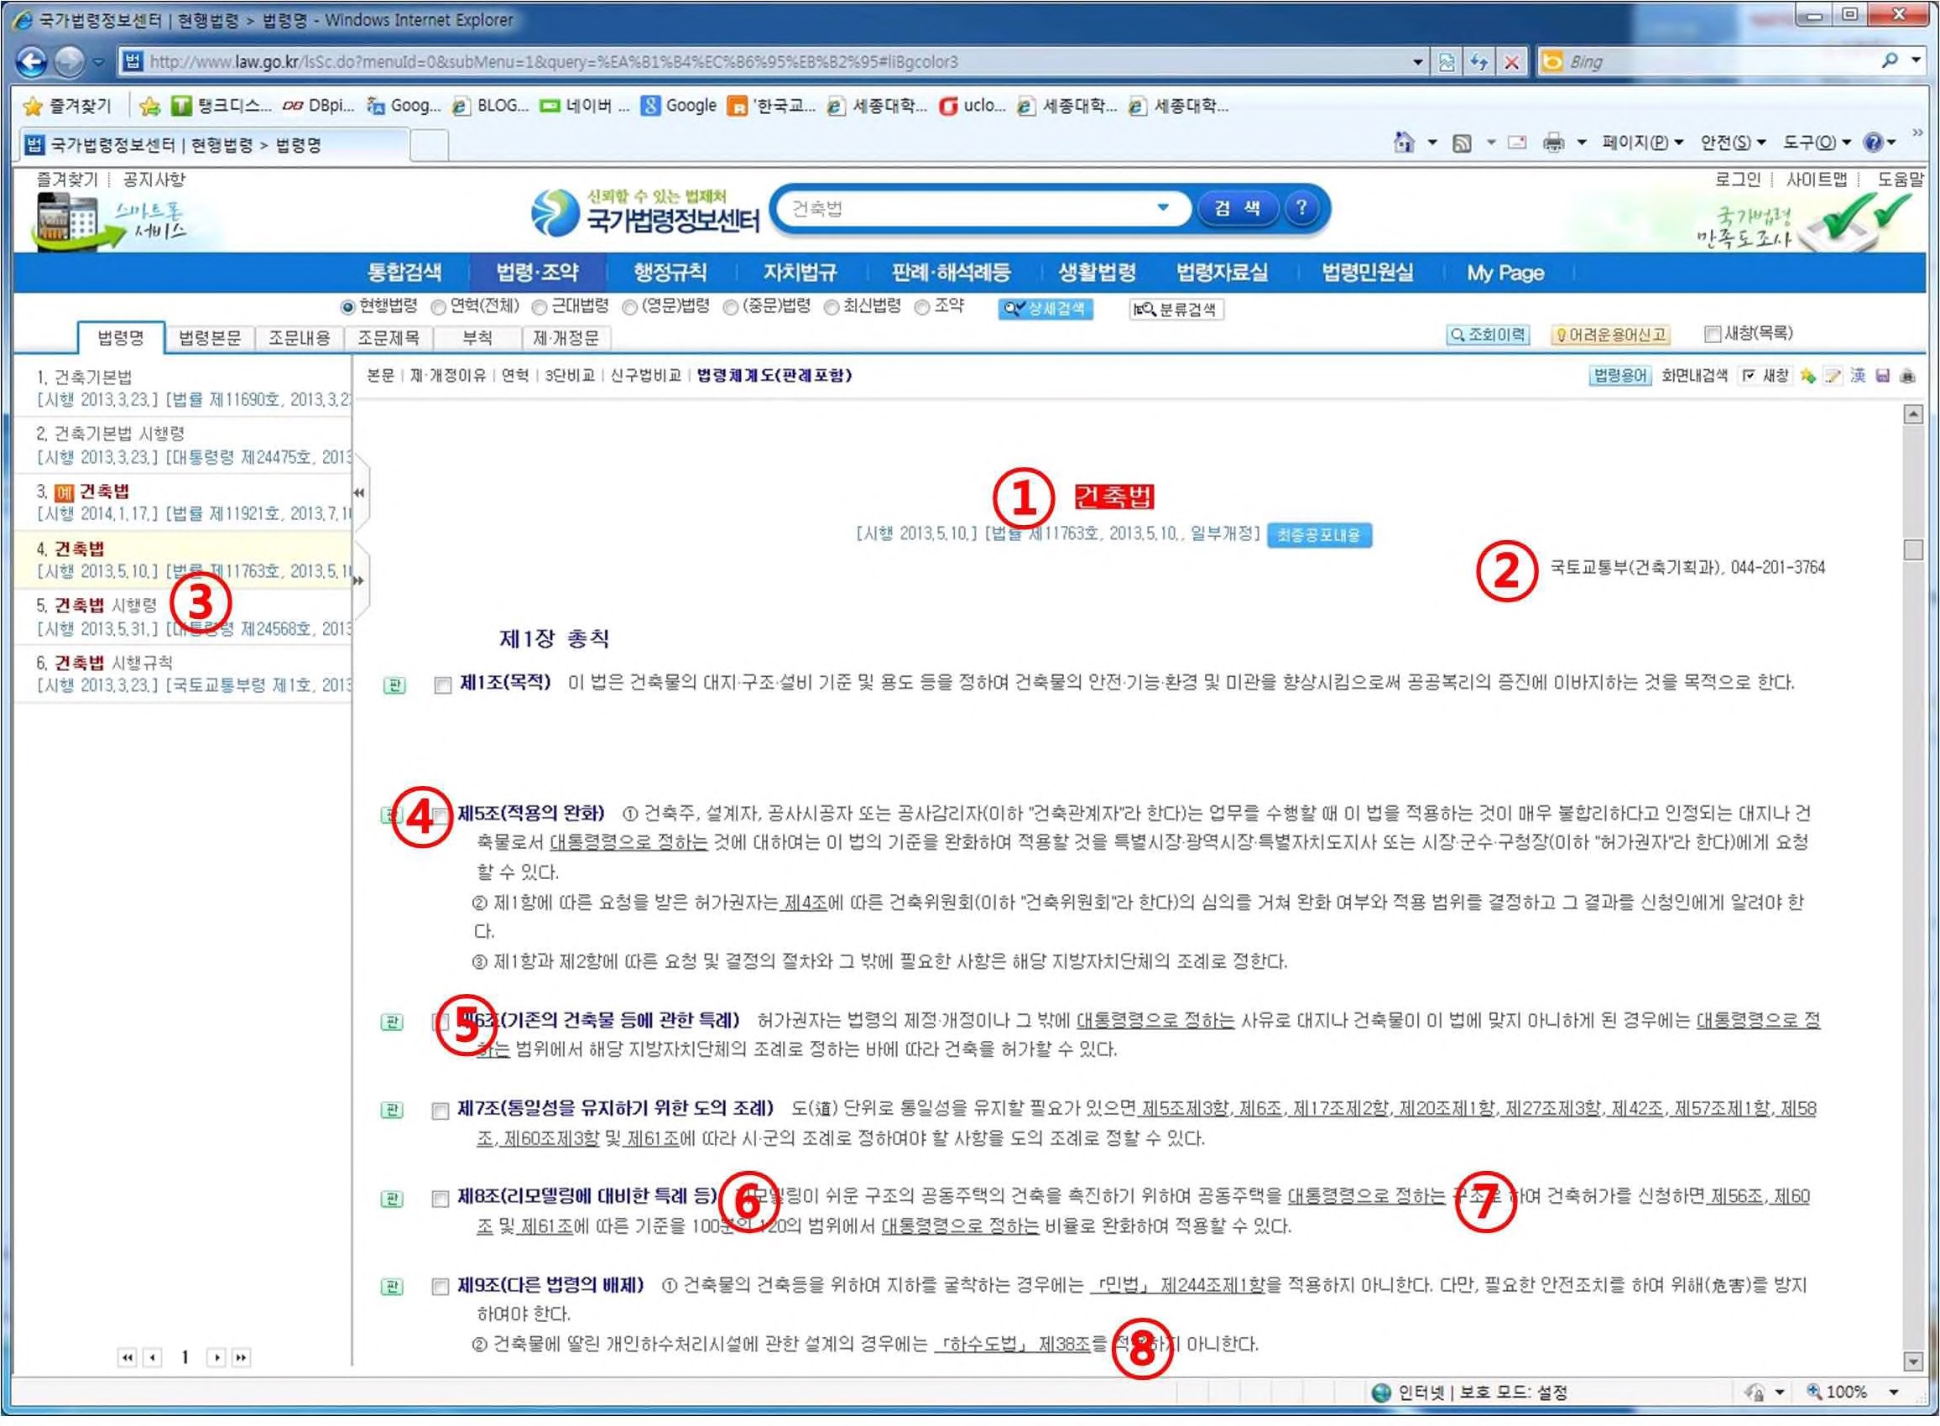Screen dimensions: 1940x1426
Task: Toggle the Compatibility View icon
Action: 1447,62
